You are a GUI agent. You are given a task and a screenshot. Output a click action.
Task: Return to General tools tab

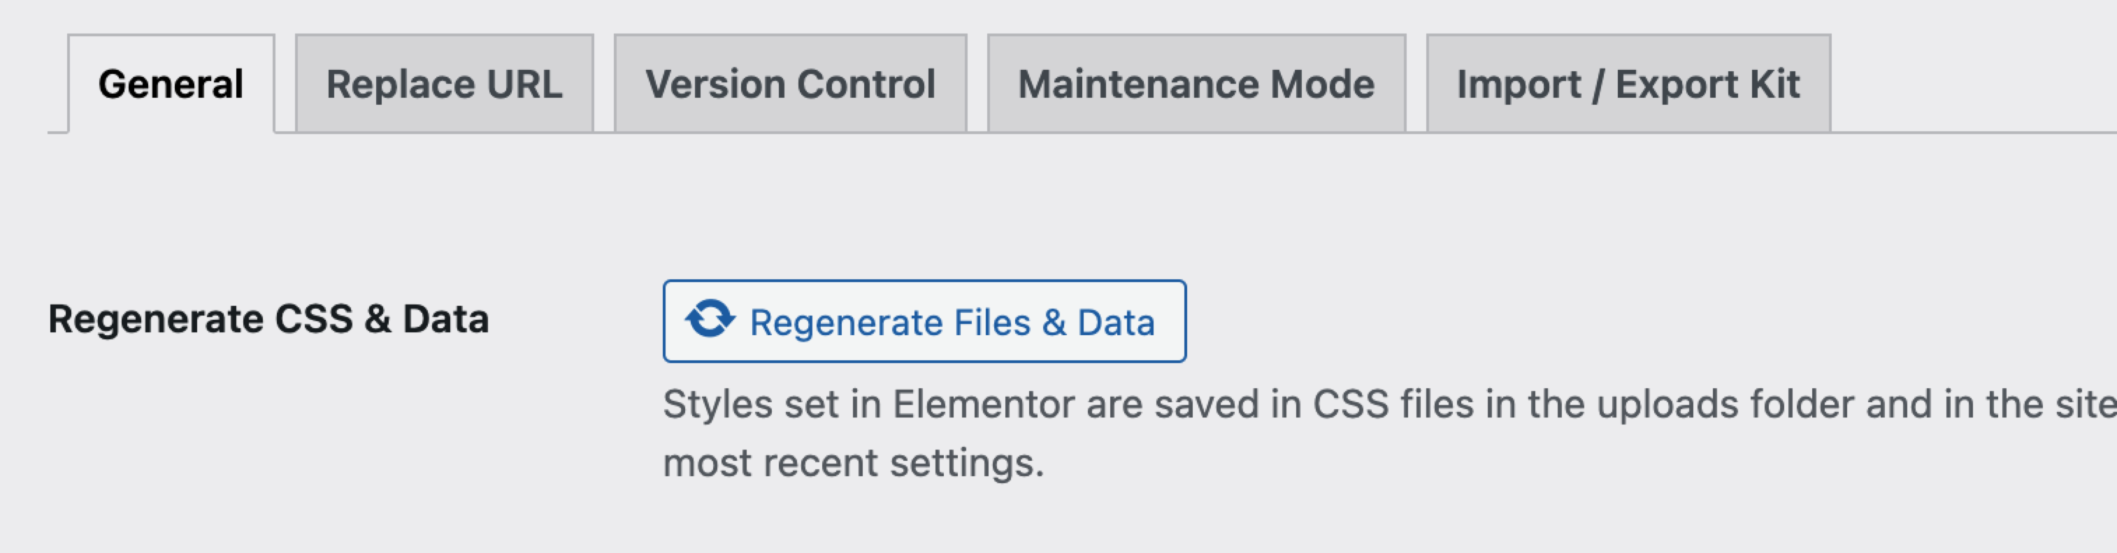tap(171, 84)
